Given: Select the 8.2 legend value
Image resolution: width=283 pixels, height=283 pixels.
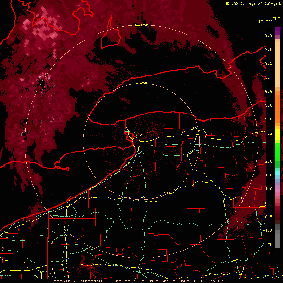Looking at the screenshot, I should point(269,63).
